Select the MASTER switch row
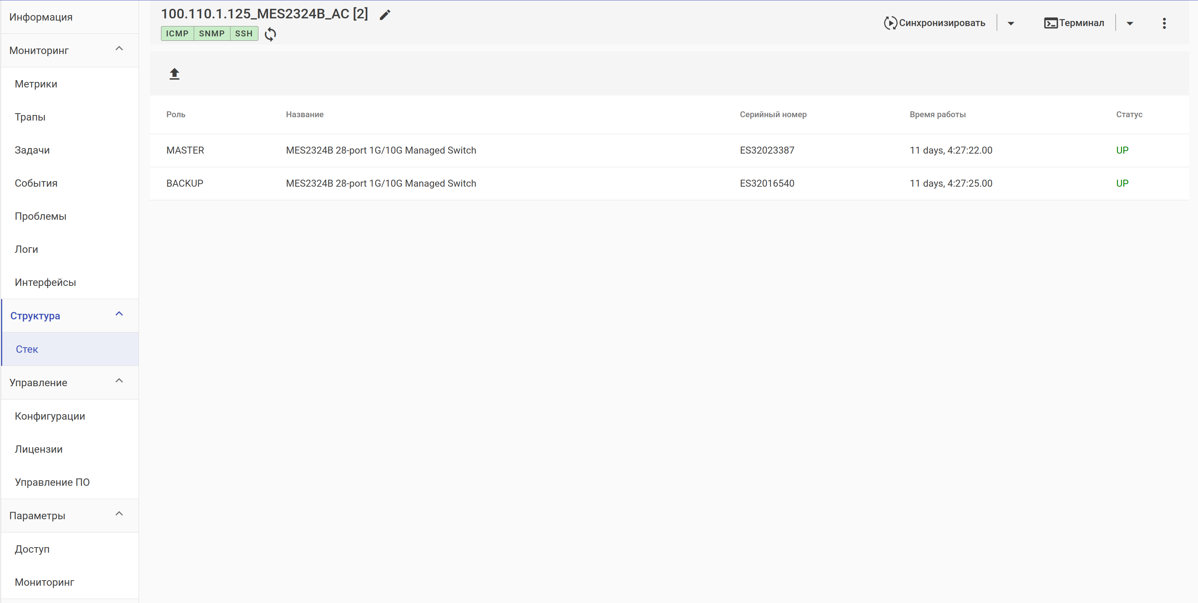Viewport: 1198px width, 603px height. click(x=669, y=150)
